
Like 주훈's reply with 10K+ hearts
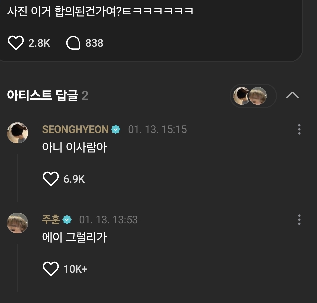pyautogui.click(x=51, y=269)
